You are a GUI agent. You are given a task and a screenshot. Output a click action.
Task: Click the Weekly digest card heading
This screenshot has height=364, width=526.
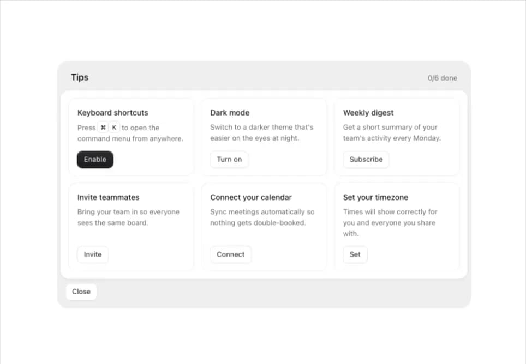[x=368, y=113]
